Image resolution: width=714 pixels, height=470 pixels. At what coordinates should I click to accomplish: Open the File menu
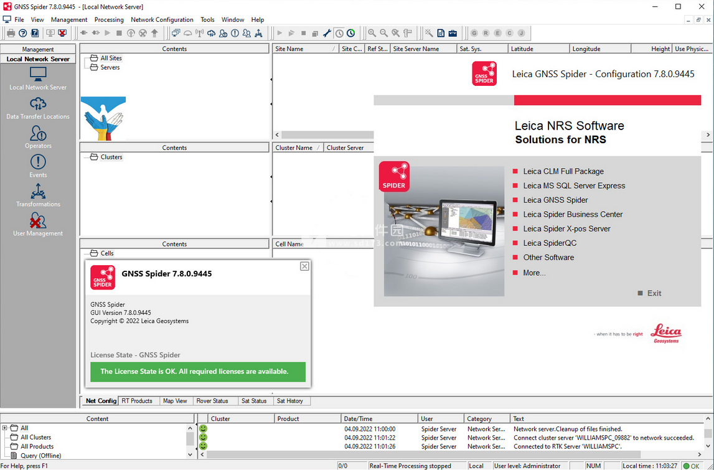(x=19, y=19)
